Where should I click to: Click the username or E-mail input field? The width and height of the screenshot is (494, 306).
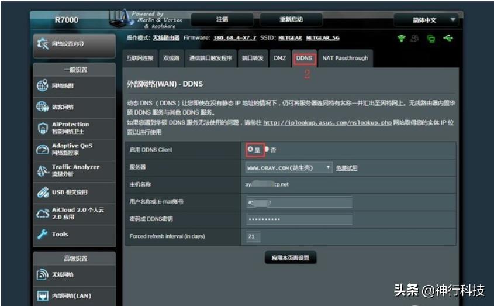click(x=299, y=202)
